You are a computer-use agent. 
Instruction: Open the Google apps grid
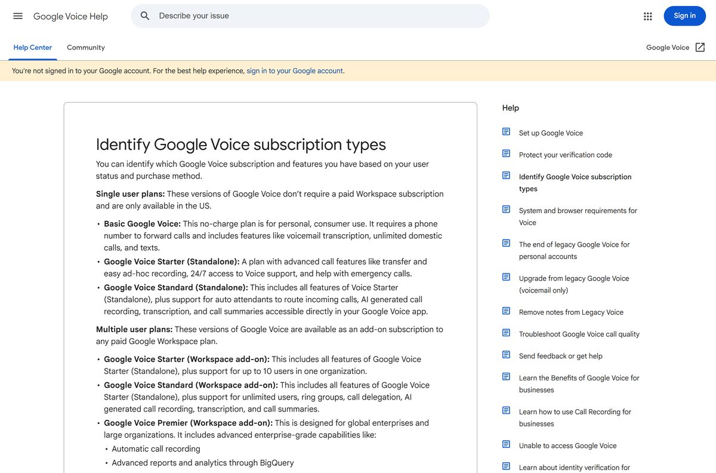648,16
